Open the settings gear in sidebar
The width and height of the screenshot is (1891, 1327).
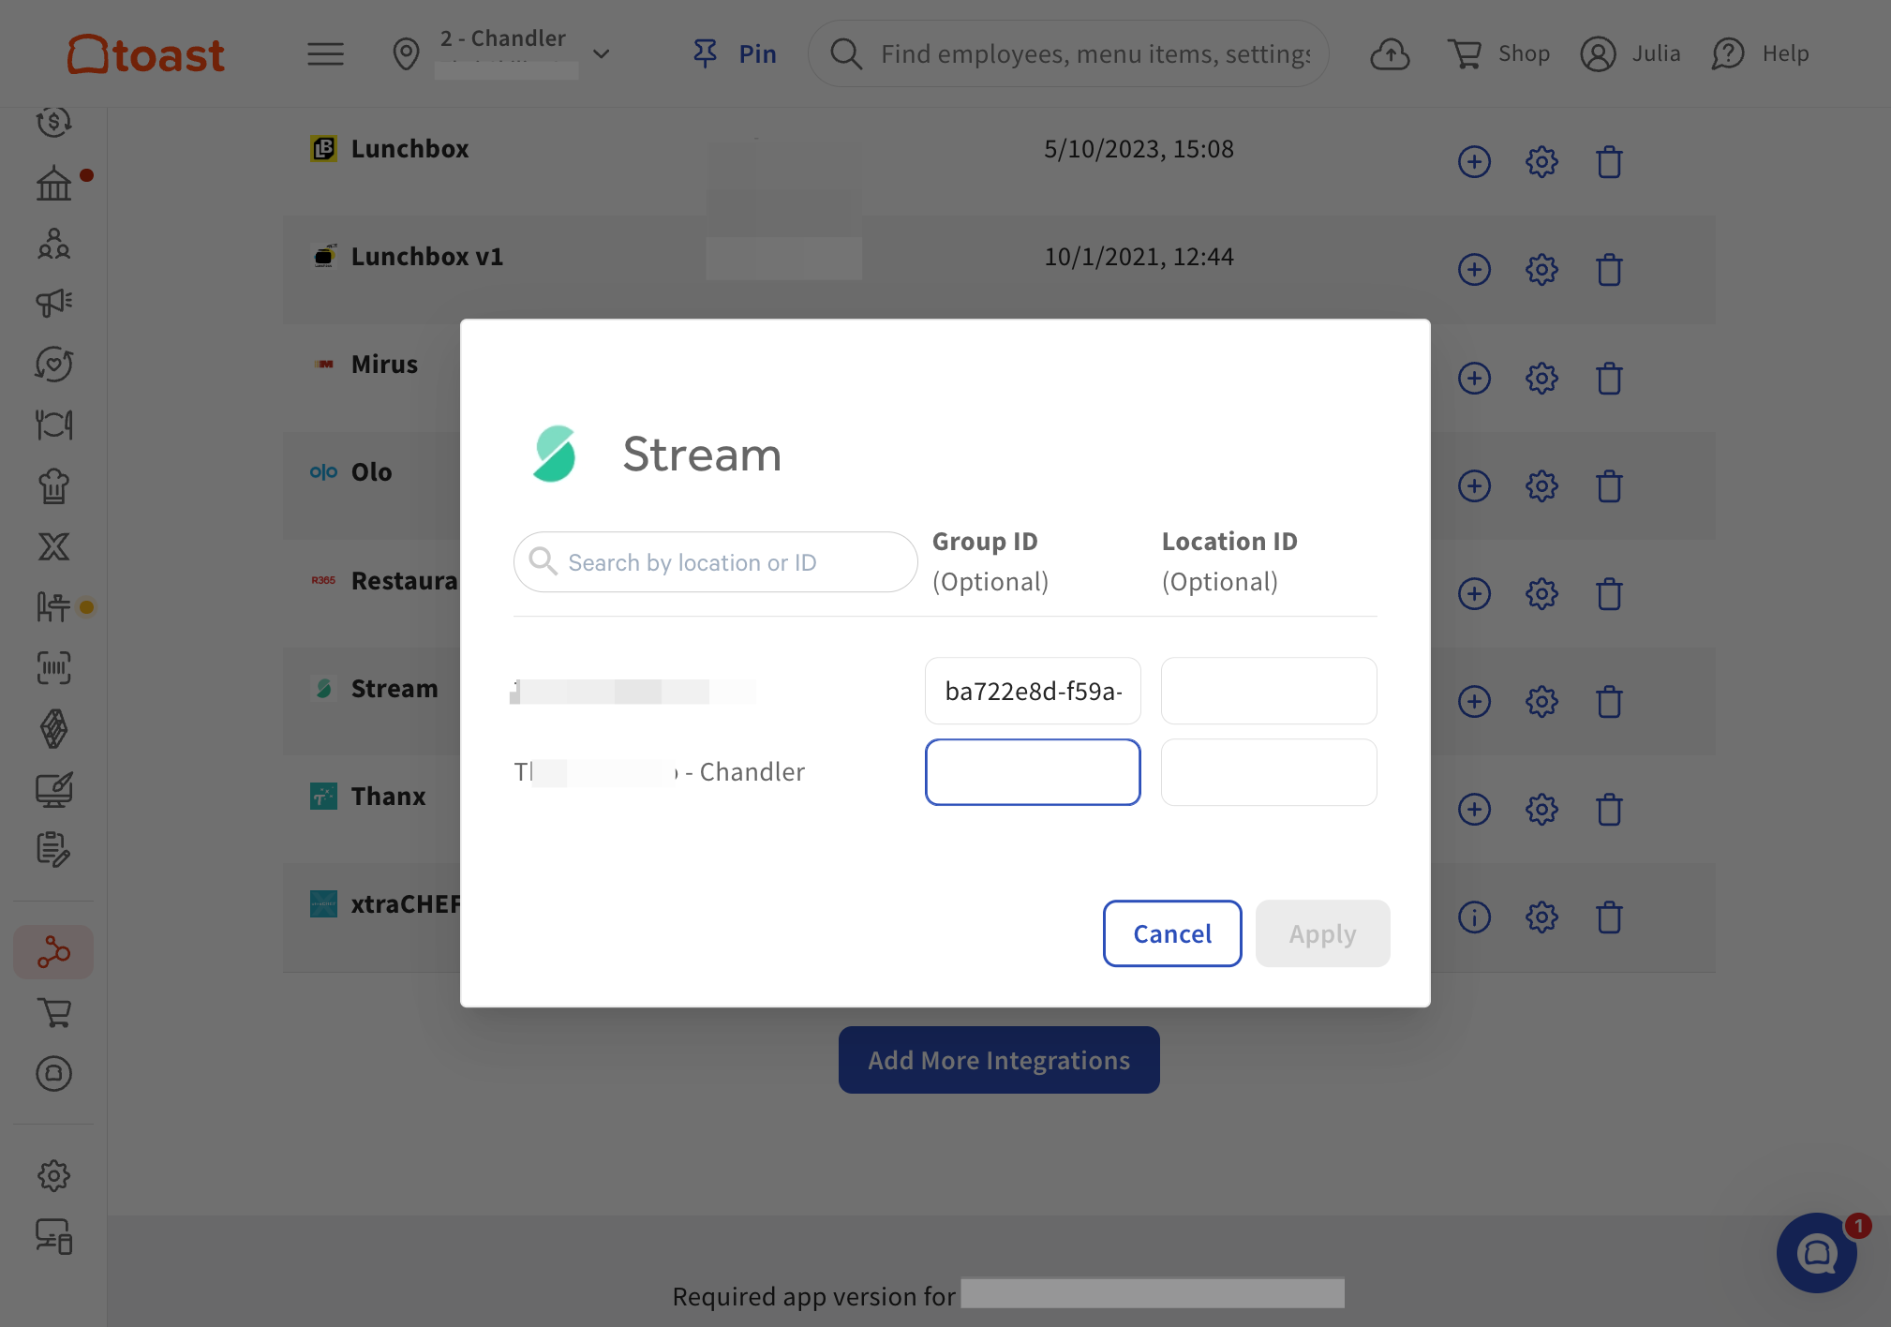pyautogui.click(x=54, y=1175)
